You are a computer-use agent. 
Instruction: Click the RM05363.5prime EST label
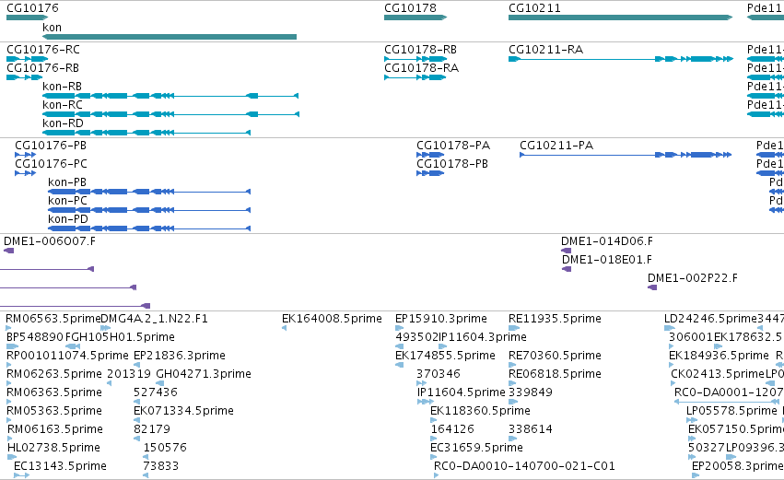tap(54, 411)
